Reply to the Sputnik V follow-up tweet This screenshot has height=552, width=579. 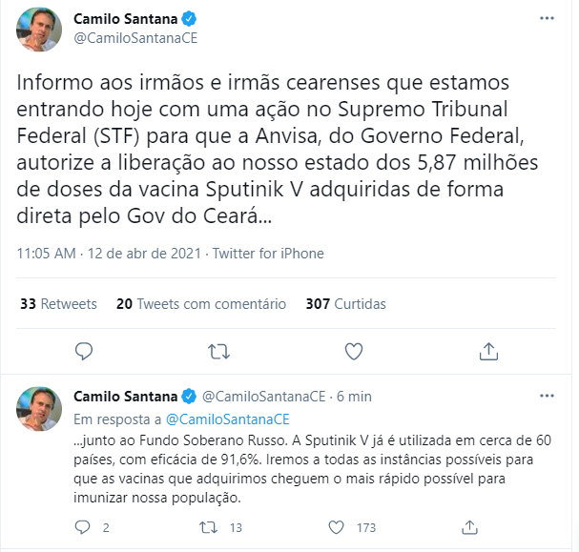[x=84, y=526]
